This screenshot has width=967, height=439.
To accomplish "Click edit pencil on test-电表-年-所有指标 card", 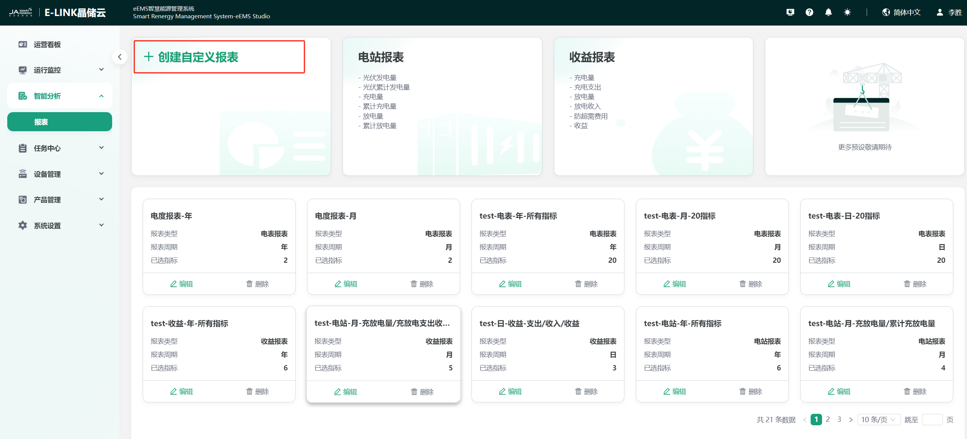I will coord(502,284).
